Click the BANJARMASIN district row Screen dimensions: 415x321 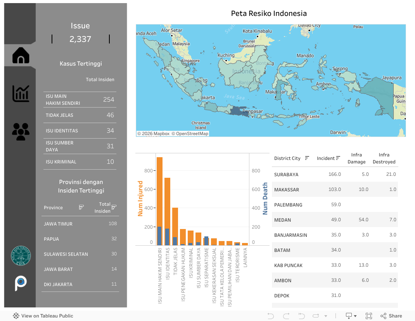tap(335, 235)
